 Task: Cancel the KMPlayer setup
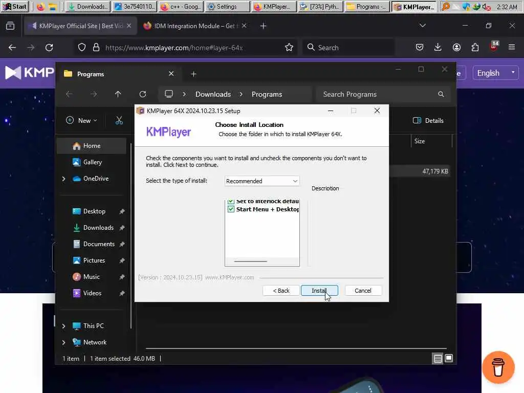[363, 291]
